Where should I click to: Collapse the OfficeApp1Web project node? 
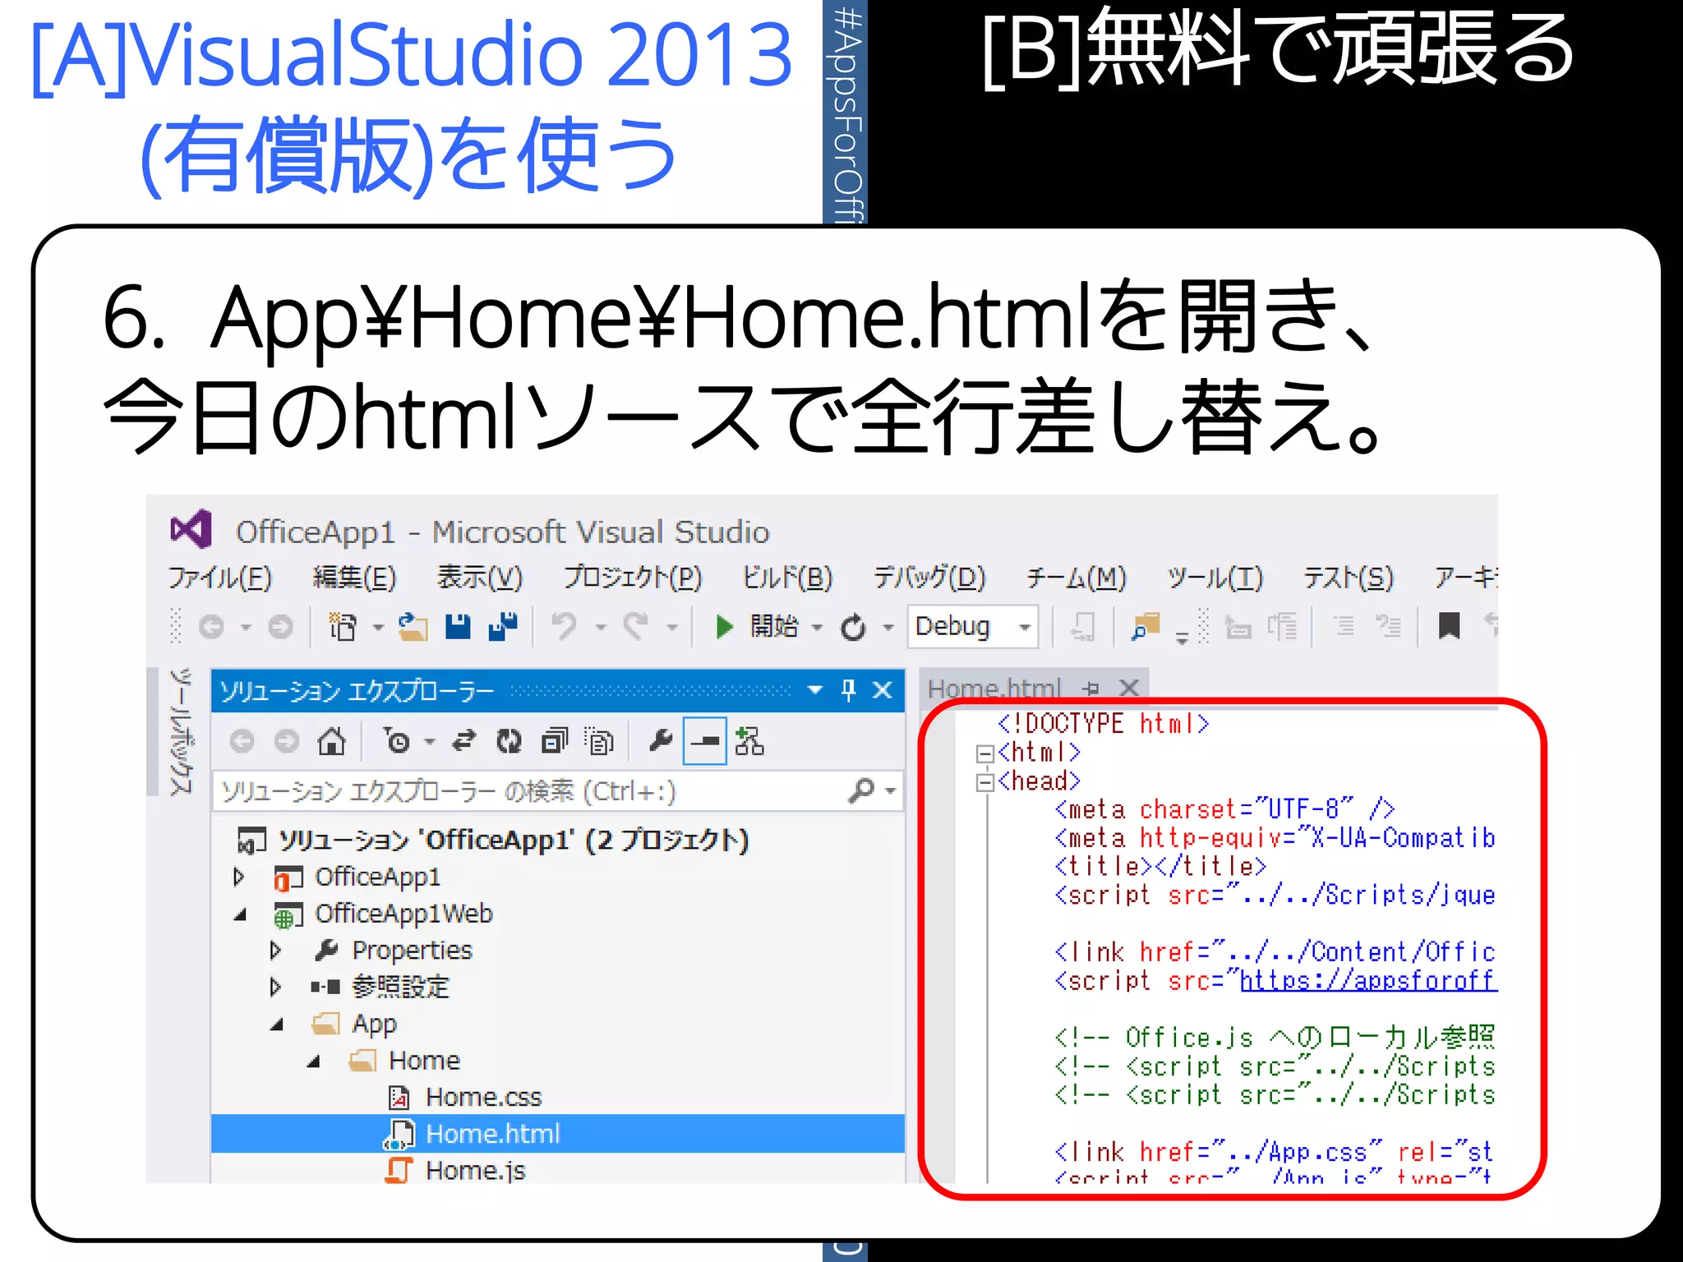[241, 914]
